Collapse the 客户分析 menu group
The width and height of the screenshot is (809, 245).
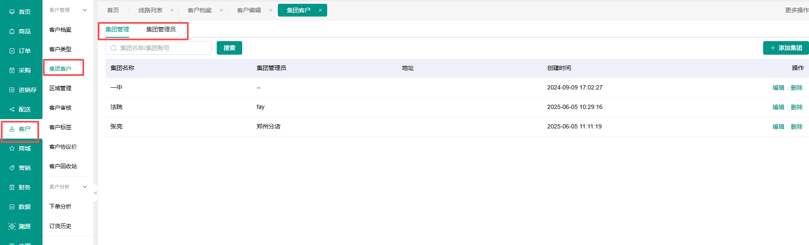point(85,187)
